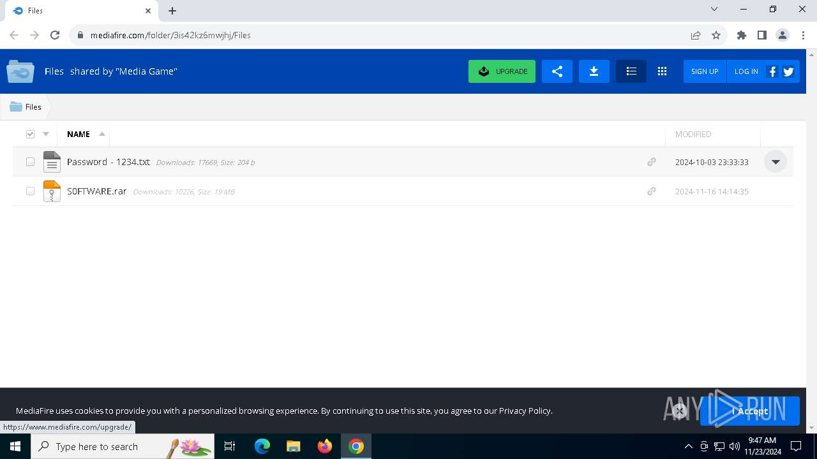
Task: Click the modified date 2024-10-03 23:33:33
Action: [712, 162]
